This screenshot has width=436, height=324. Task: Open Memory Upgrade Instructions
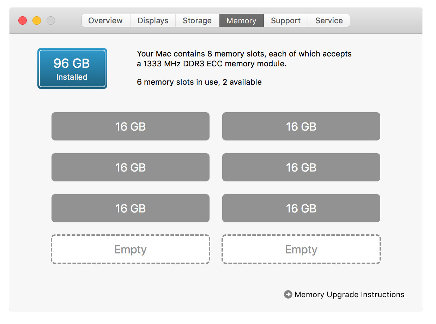[x=349, y=294]
